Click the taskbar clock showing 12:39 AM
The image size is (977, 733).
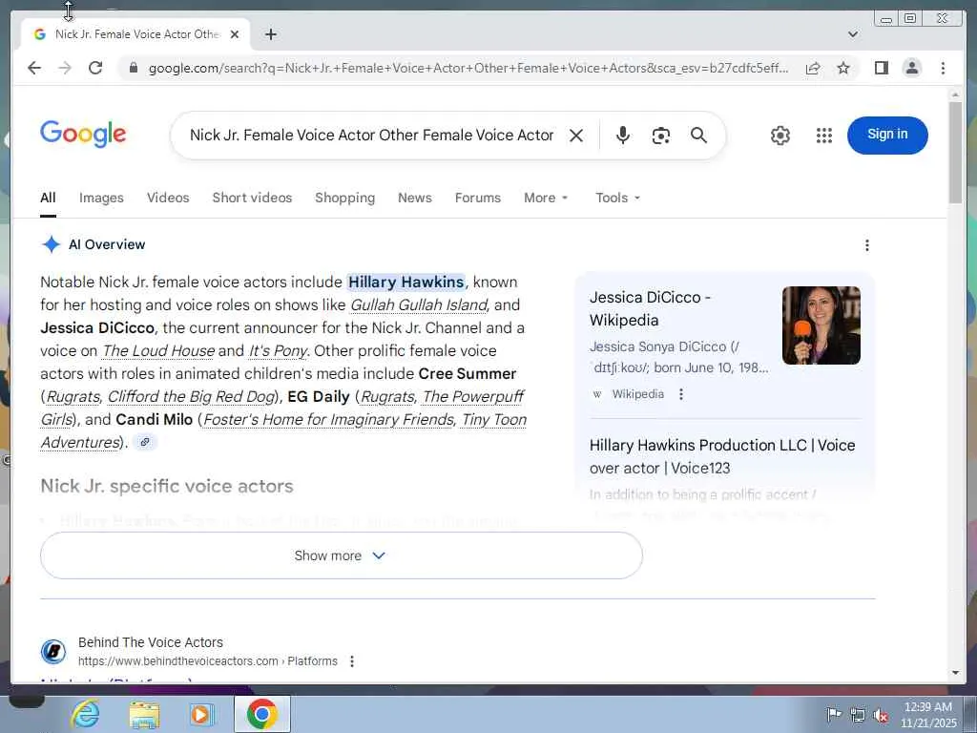tap(927, 715)
